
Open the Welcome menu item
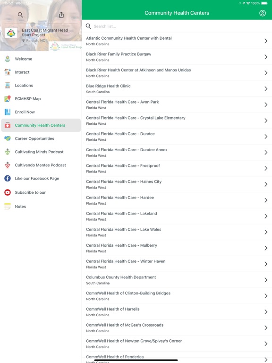[x=41, y=59]
